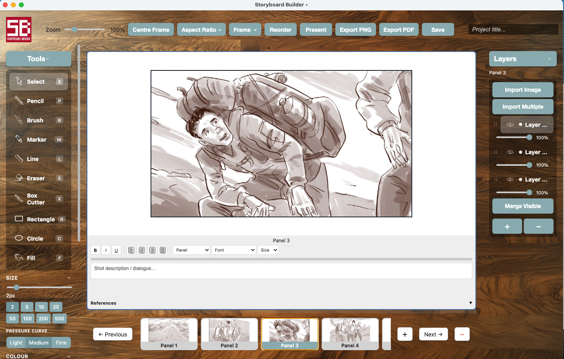The height and width of the screenshot is (359, 564).
Task: Open the Aspect Ratio dropdown
Action: [201, 29]
